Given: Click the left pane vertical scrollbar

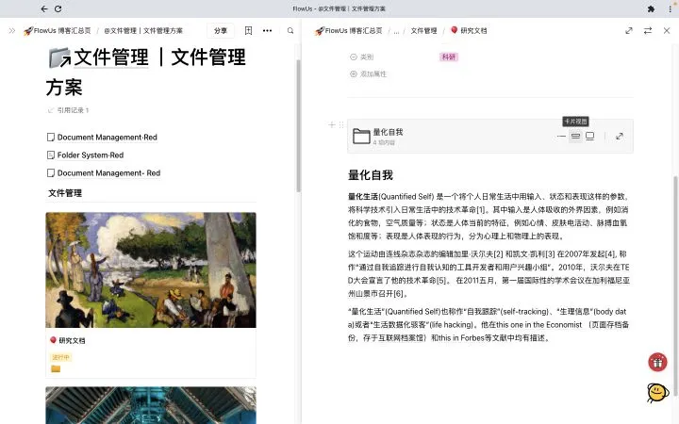Looking at the screenshot, I should (298, 125).
